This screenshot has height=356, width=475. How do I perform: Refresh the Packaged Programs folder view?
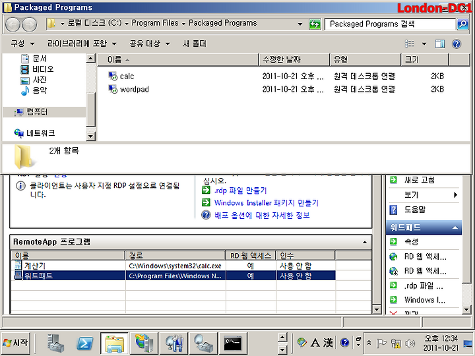point(315,24)
